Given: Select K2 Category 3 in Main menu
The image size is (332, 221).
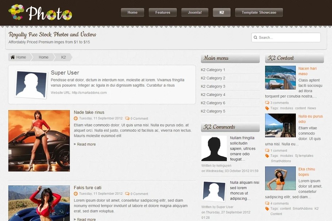Looking at the screenshot, I should [x=213, y=86].
